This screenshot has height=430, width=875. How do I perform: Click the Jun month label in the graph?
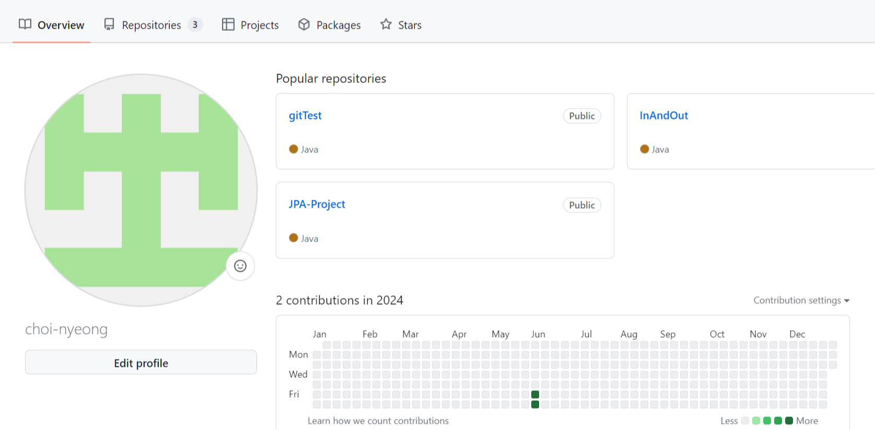[x=538, y=334]
